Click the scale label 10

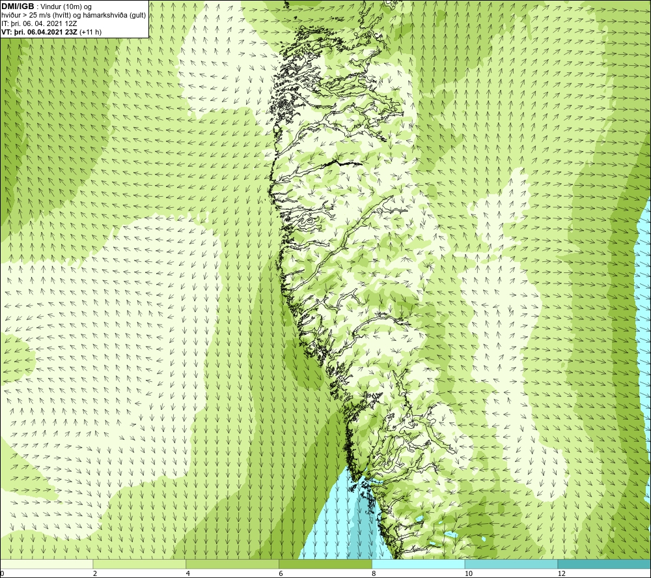coord(469,574)
